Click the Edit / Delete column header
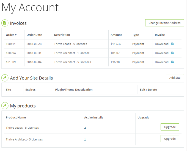This screenshot has width=187, height=151. click(148, 90)
